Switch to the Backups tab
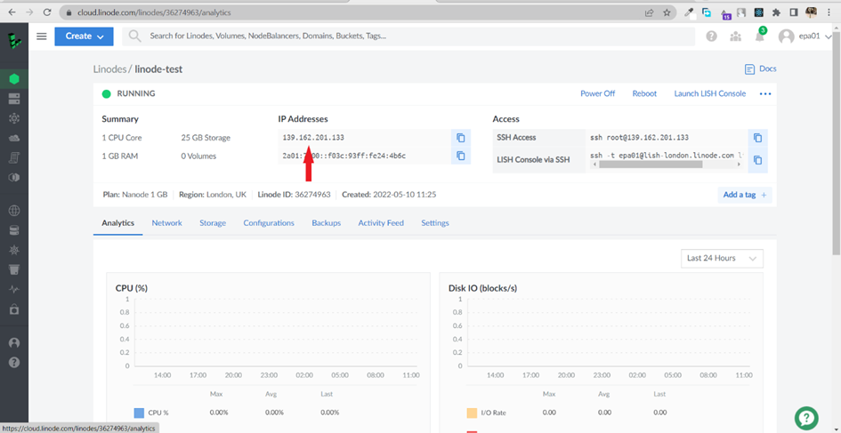The width and height of the screenshot is (841, 433). coord(326,223)
